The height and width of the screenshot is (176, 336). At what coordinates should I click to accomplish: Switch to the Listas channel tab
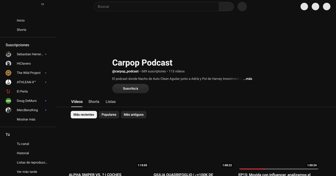click(x=111, y=102)
